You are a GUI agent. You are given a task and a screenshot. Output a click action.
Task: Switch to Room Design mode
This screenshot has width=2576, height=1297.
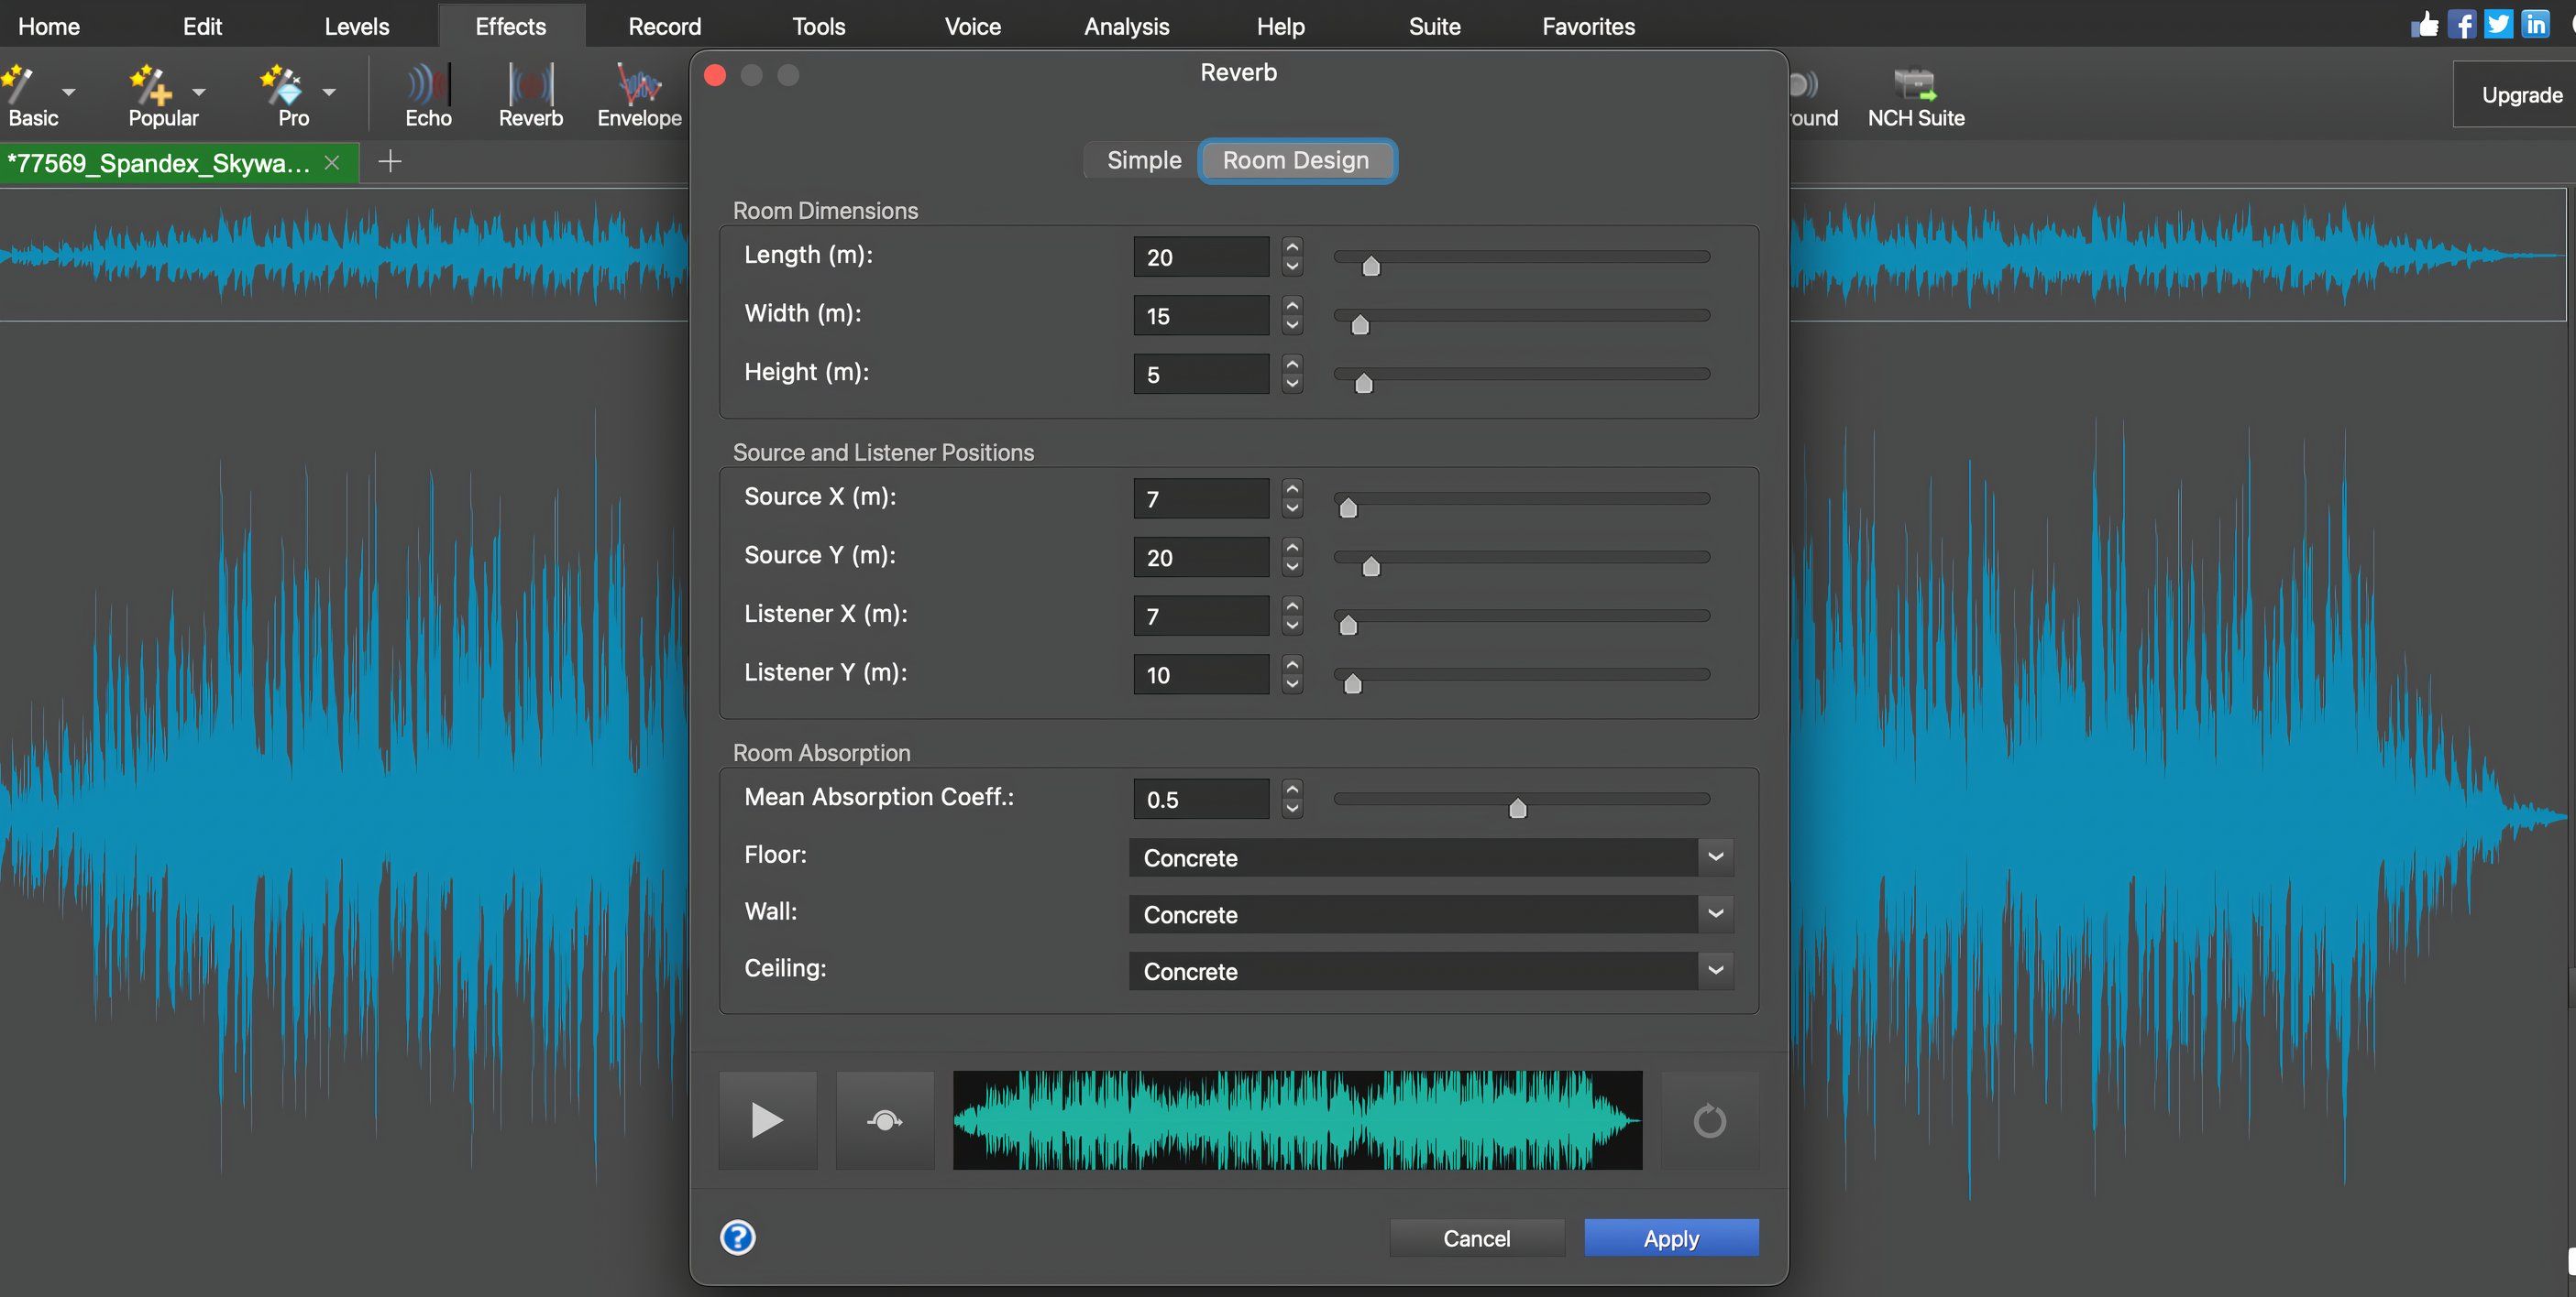[1296, 158]
